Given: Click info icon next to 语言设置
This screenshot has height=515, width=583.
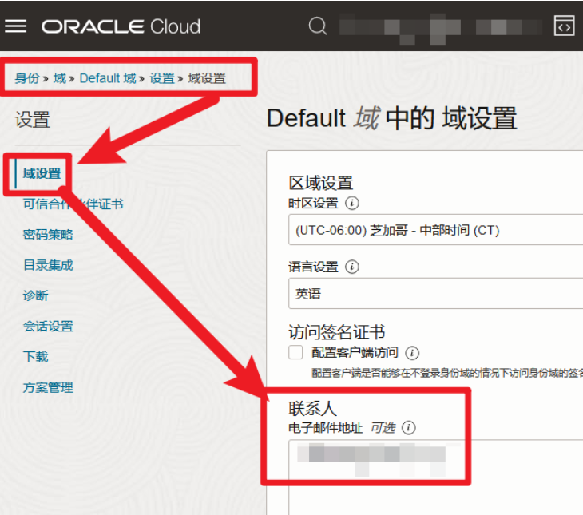Looking at the screenshot, I should 352,267.
